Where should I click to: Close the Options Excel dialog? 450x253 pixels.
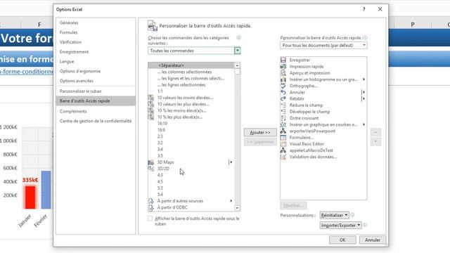coord(380,9)
